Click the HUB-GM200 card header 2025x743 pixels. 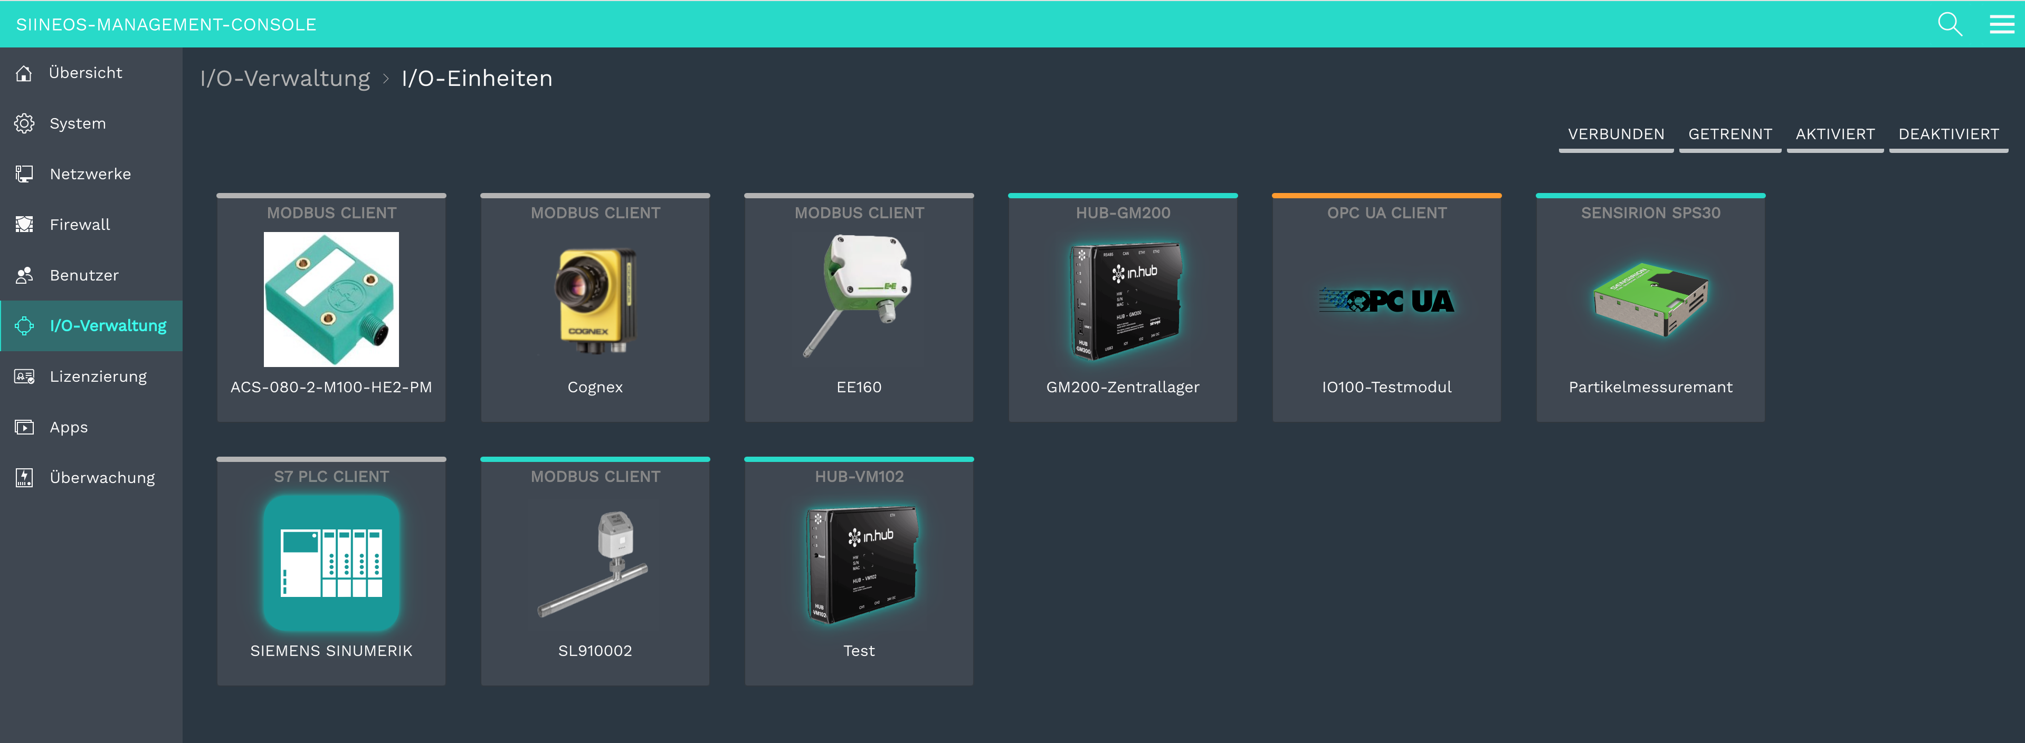pyautogui.click(x=1123, y=213)
